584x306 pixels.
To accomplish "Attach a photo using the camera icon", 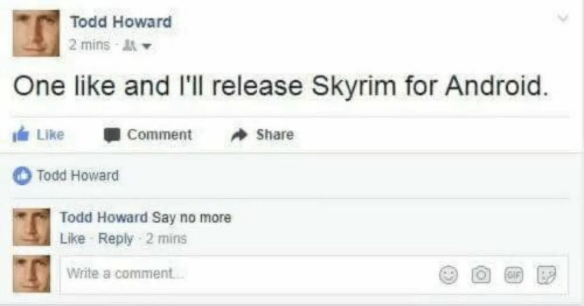I will pos(481,275).
